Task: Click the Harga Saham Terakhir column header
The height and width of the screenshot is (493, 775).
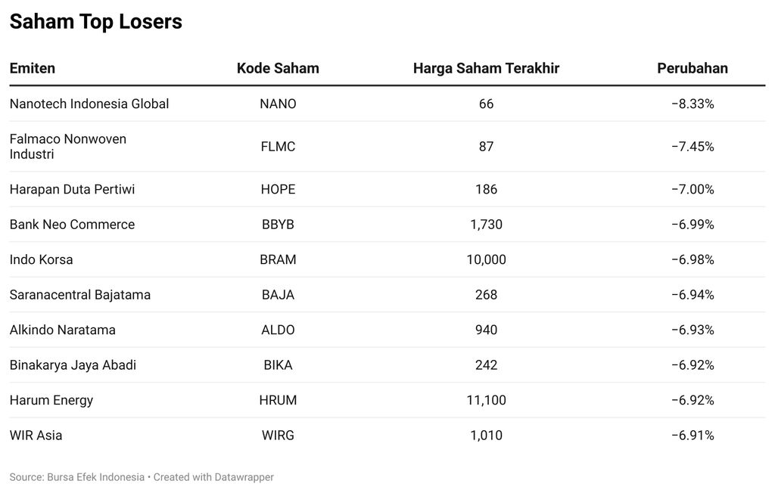Action: [x=486, y=68]
